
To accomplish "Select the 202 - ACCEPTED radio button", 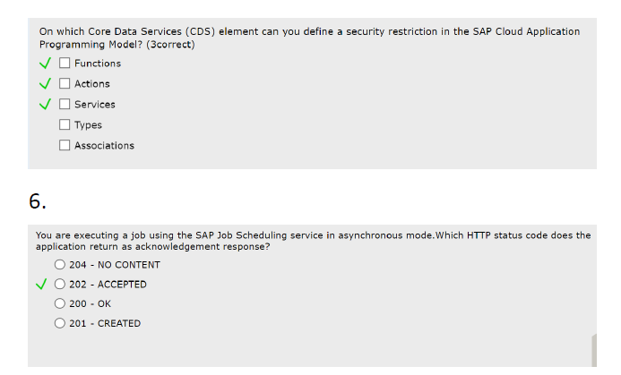I will pos(60,284).
